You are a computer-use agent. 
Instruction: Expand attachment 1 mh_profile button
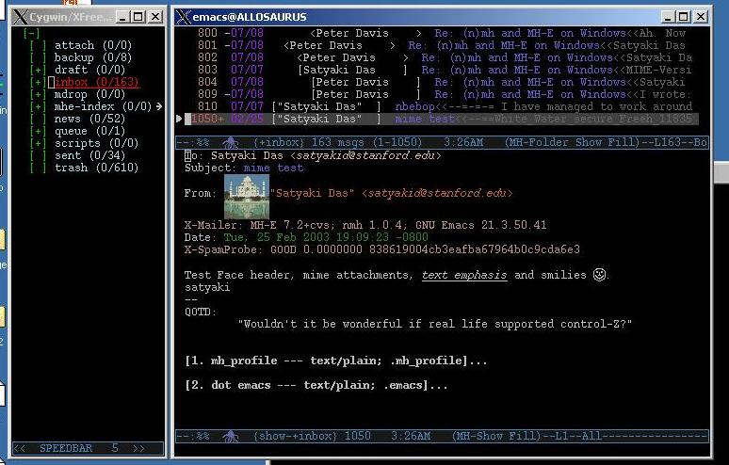(335, 361)
